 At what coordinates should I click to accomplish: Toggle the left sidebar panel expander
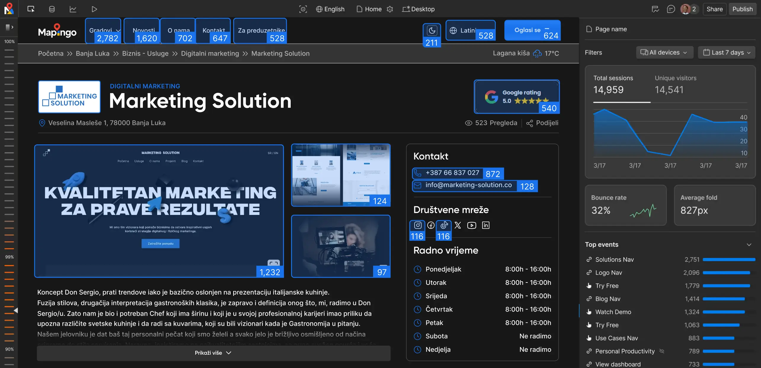click(9, 27)
